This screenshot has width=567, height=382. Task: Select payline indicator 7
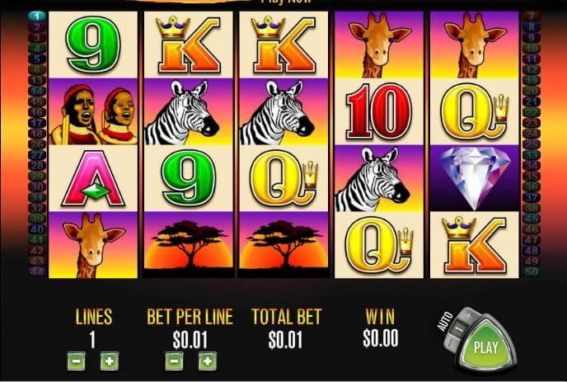532,16
